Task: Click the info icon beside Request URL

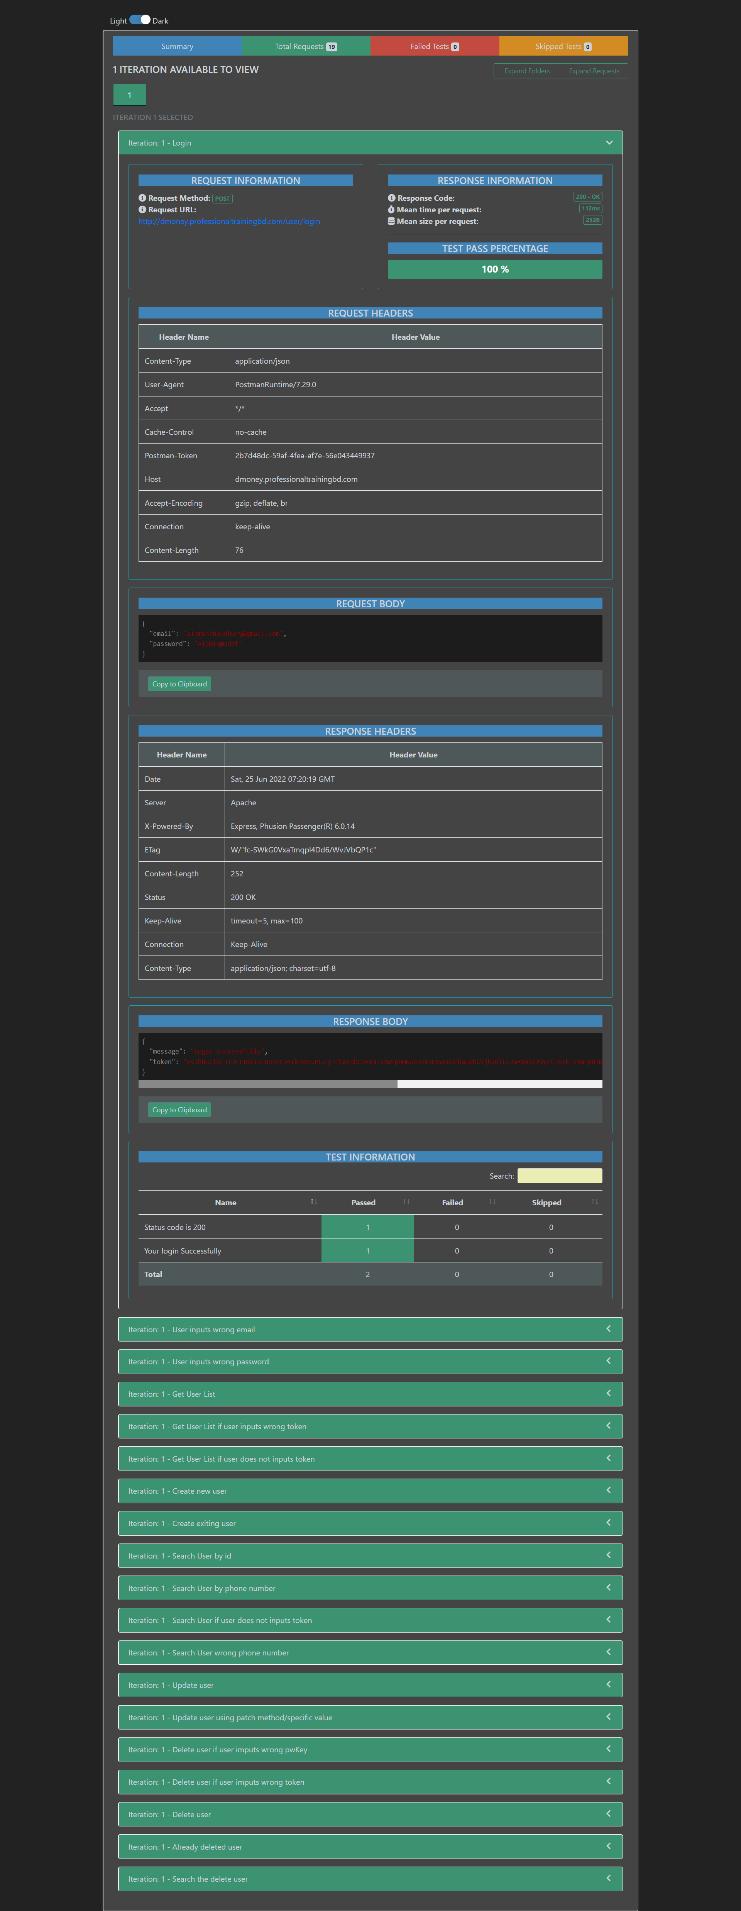Action: click(x=142, y=209)
